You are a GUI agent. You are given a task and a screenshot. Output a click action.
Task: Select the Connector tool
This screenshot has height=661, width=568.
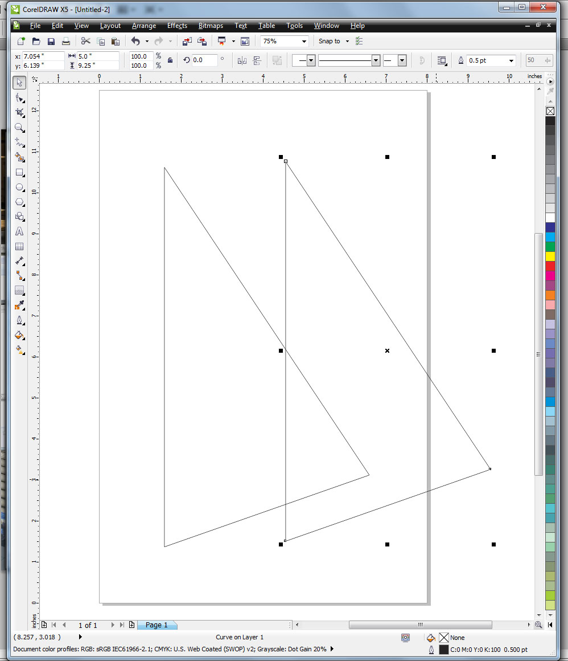pos(19,276)
